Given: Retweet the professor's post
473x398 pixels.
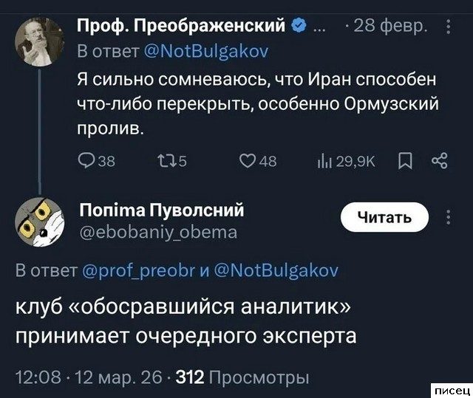Looking at the screenshot, I should pos(173,160).
